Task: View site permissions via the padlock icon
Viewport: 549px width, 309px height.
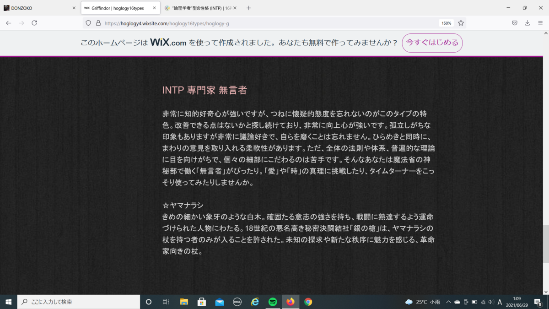Action: (98, 23)
